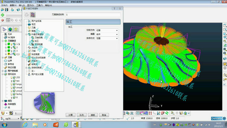Toggle visibility bulb of layer 255

click(x=12, y=77)
